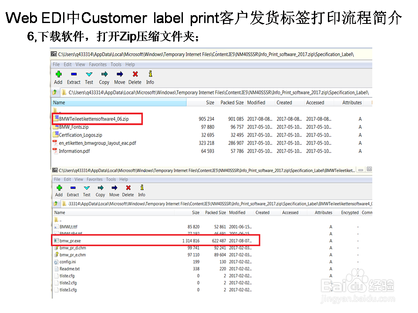The height and width of the screenshot is (313, 418).
Task: Click Info icon in lower 7-Zip window
Action: 142,187
